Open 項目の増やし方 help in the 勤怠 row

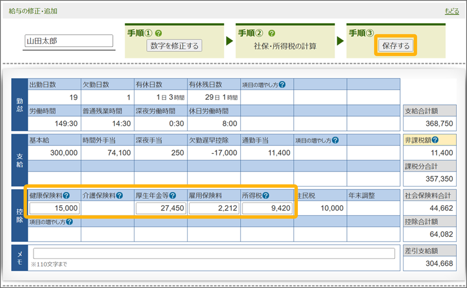pos(282,85)
